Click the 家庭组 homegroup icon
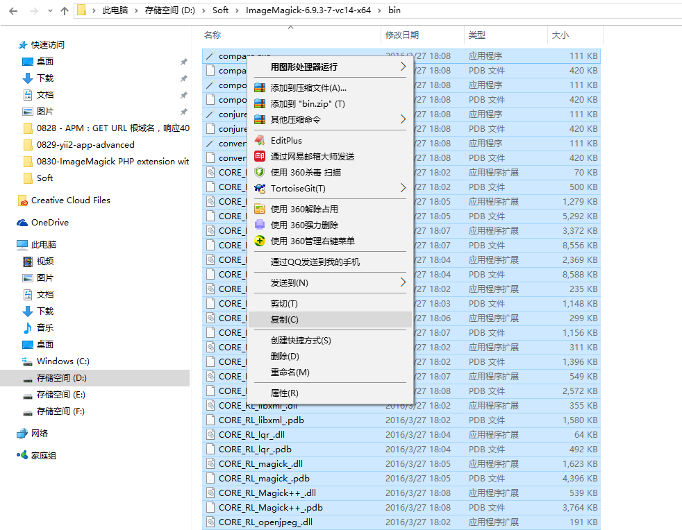Image resolution: width=682 pixels, height=530 pixels. (x=22, y=455)
